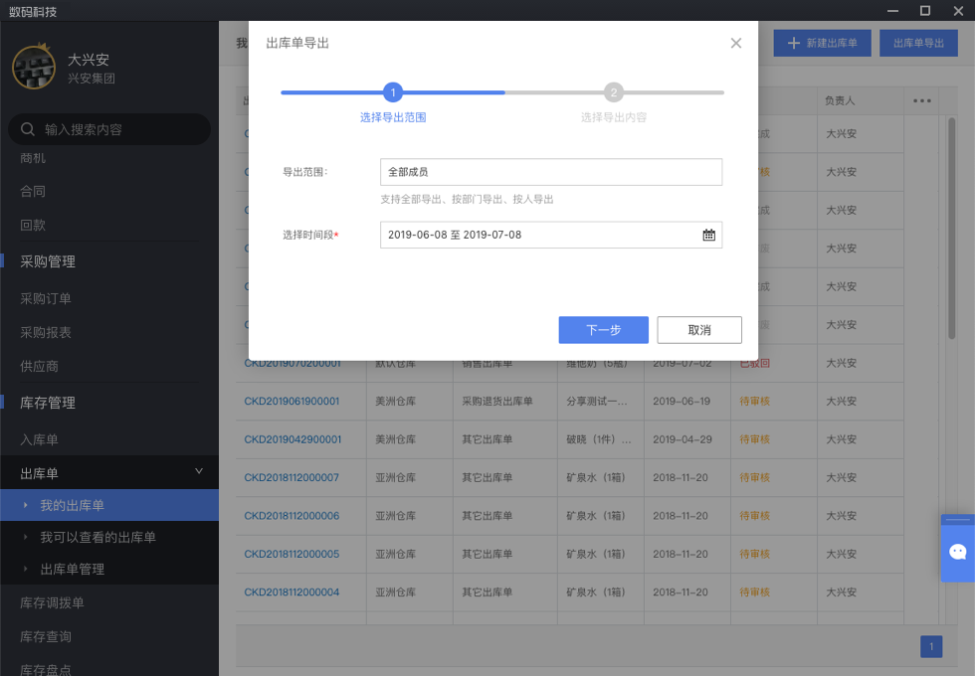Click step 1 circle 选择导出范围

(393, 92)
